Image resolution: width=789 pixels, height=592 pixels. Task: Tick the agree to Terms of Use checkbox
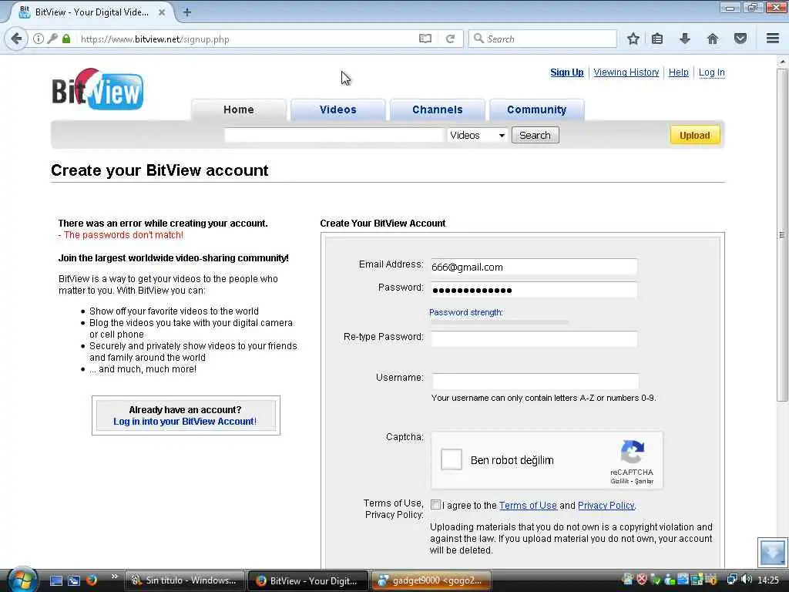[x=436, y=505]
